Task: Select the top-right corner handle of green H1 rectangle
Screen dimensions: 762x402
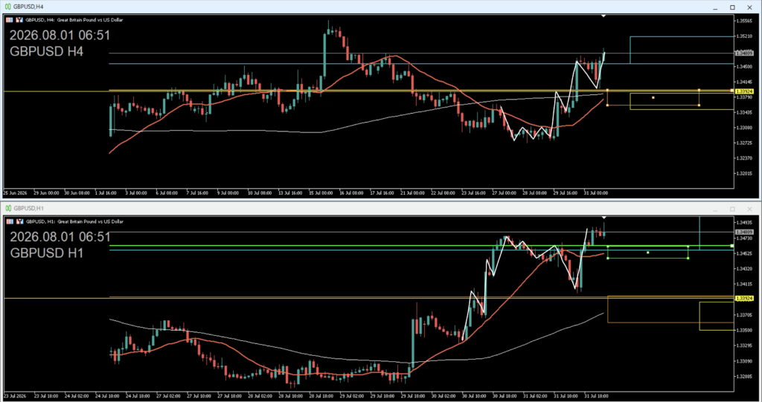Action: [688, 247]
